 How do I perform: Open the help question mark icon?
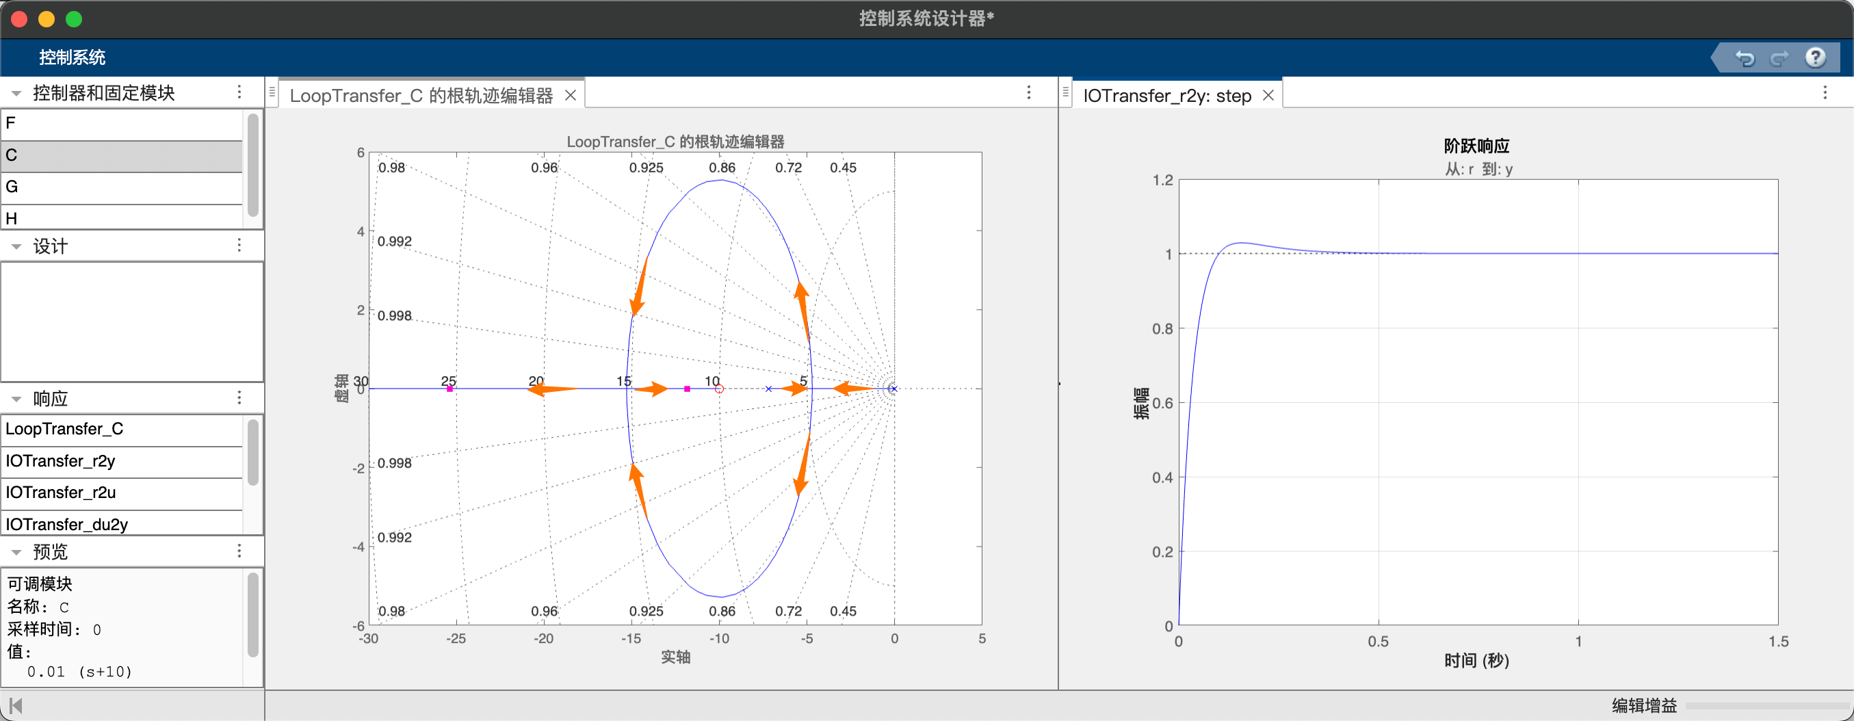[1815, 57]
